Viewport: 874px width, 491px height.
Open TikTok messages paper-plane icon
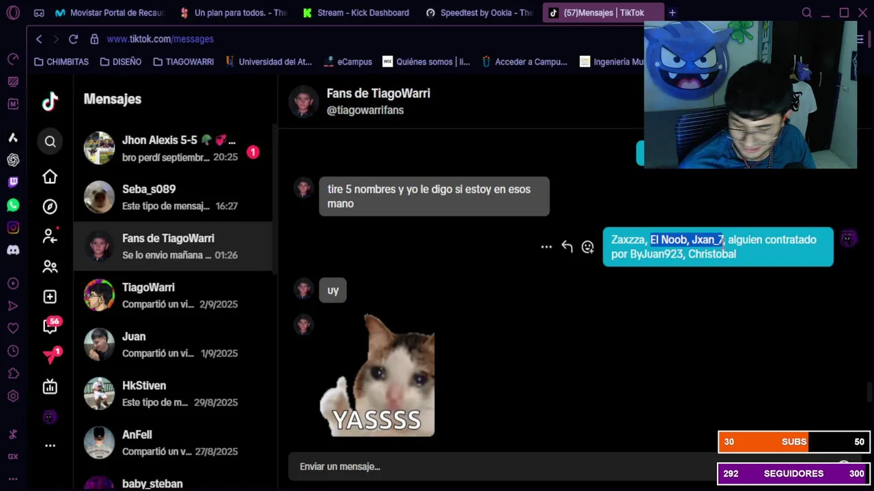(51, 355)
